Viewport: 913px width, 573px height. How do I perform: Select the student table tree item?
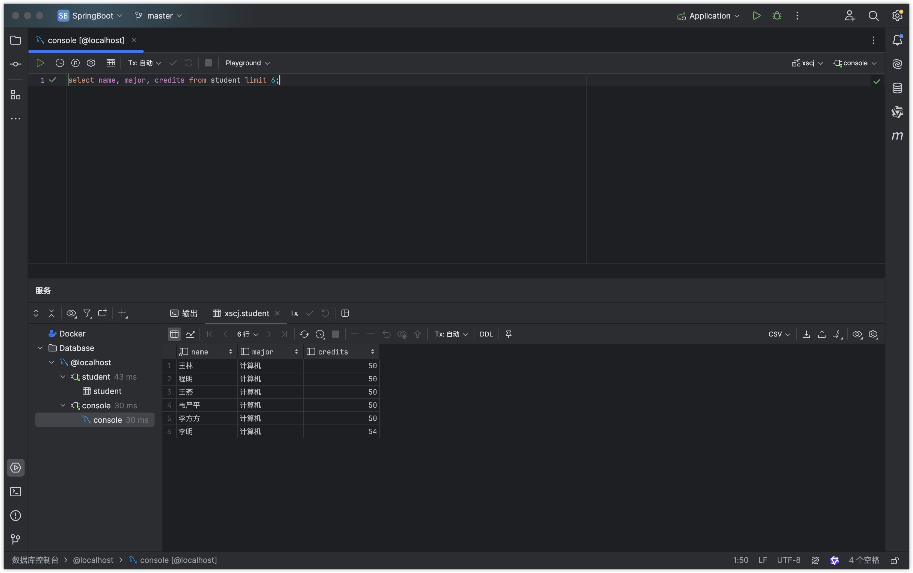click(x=107, y=391)
